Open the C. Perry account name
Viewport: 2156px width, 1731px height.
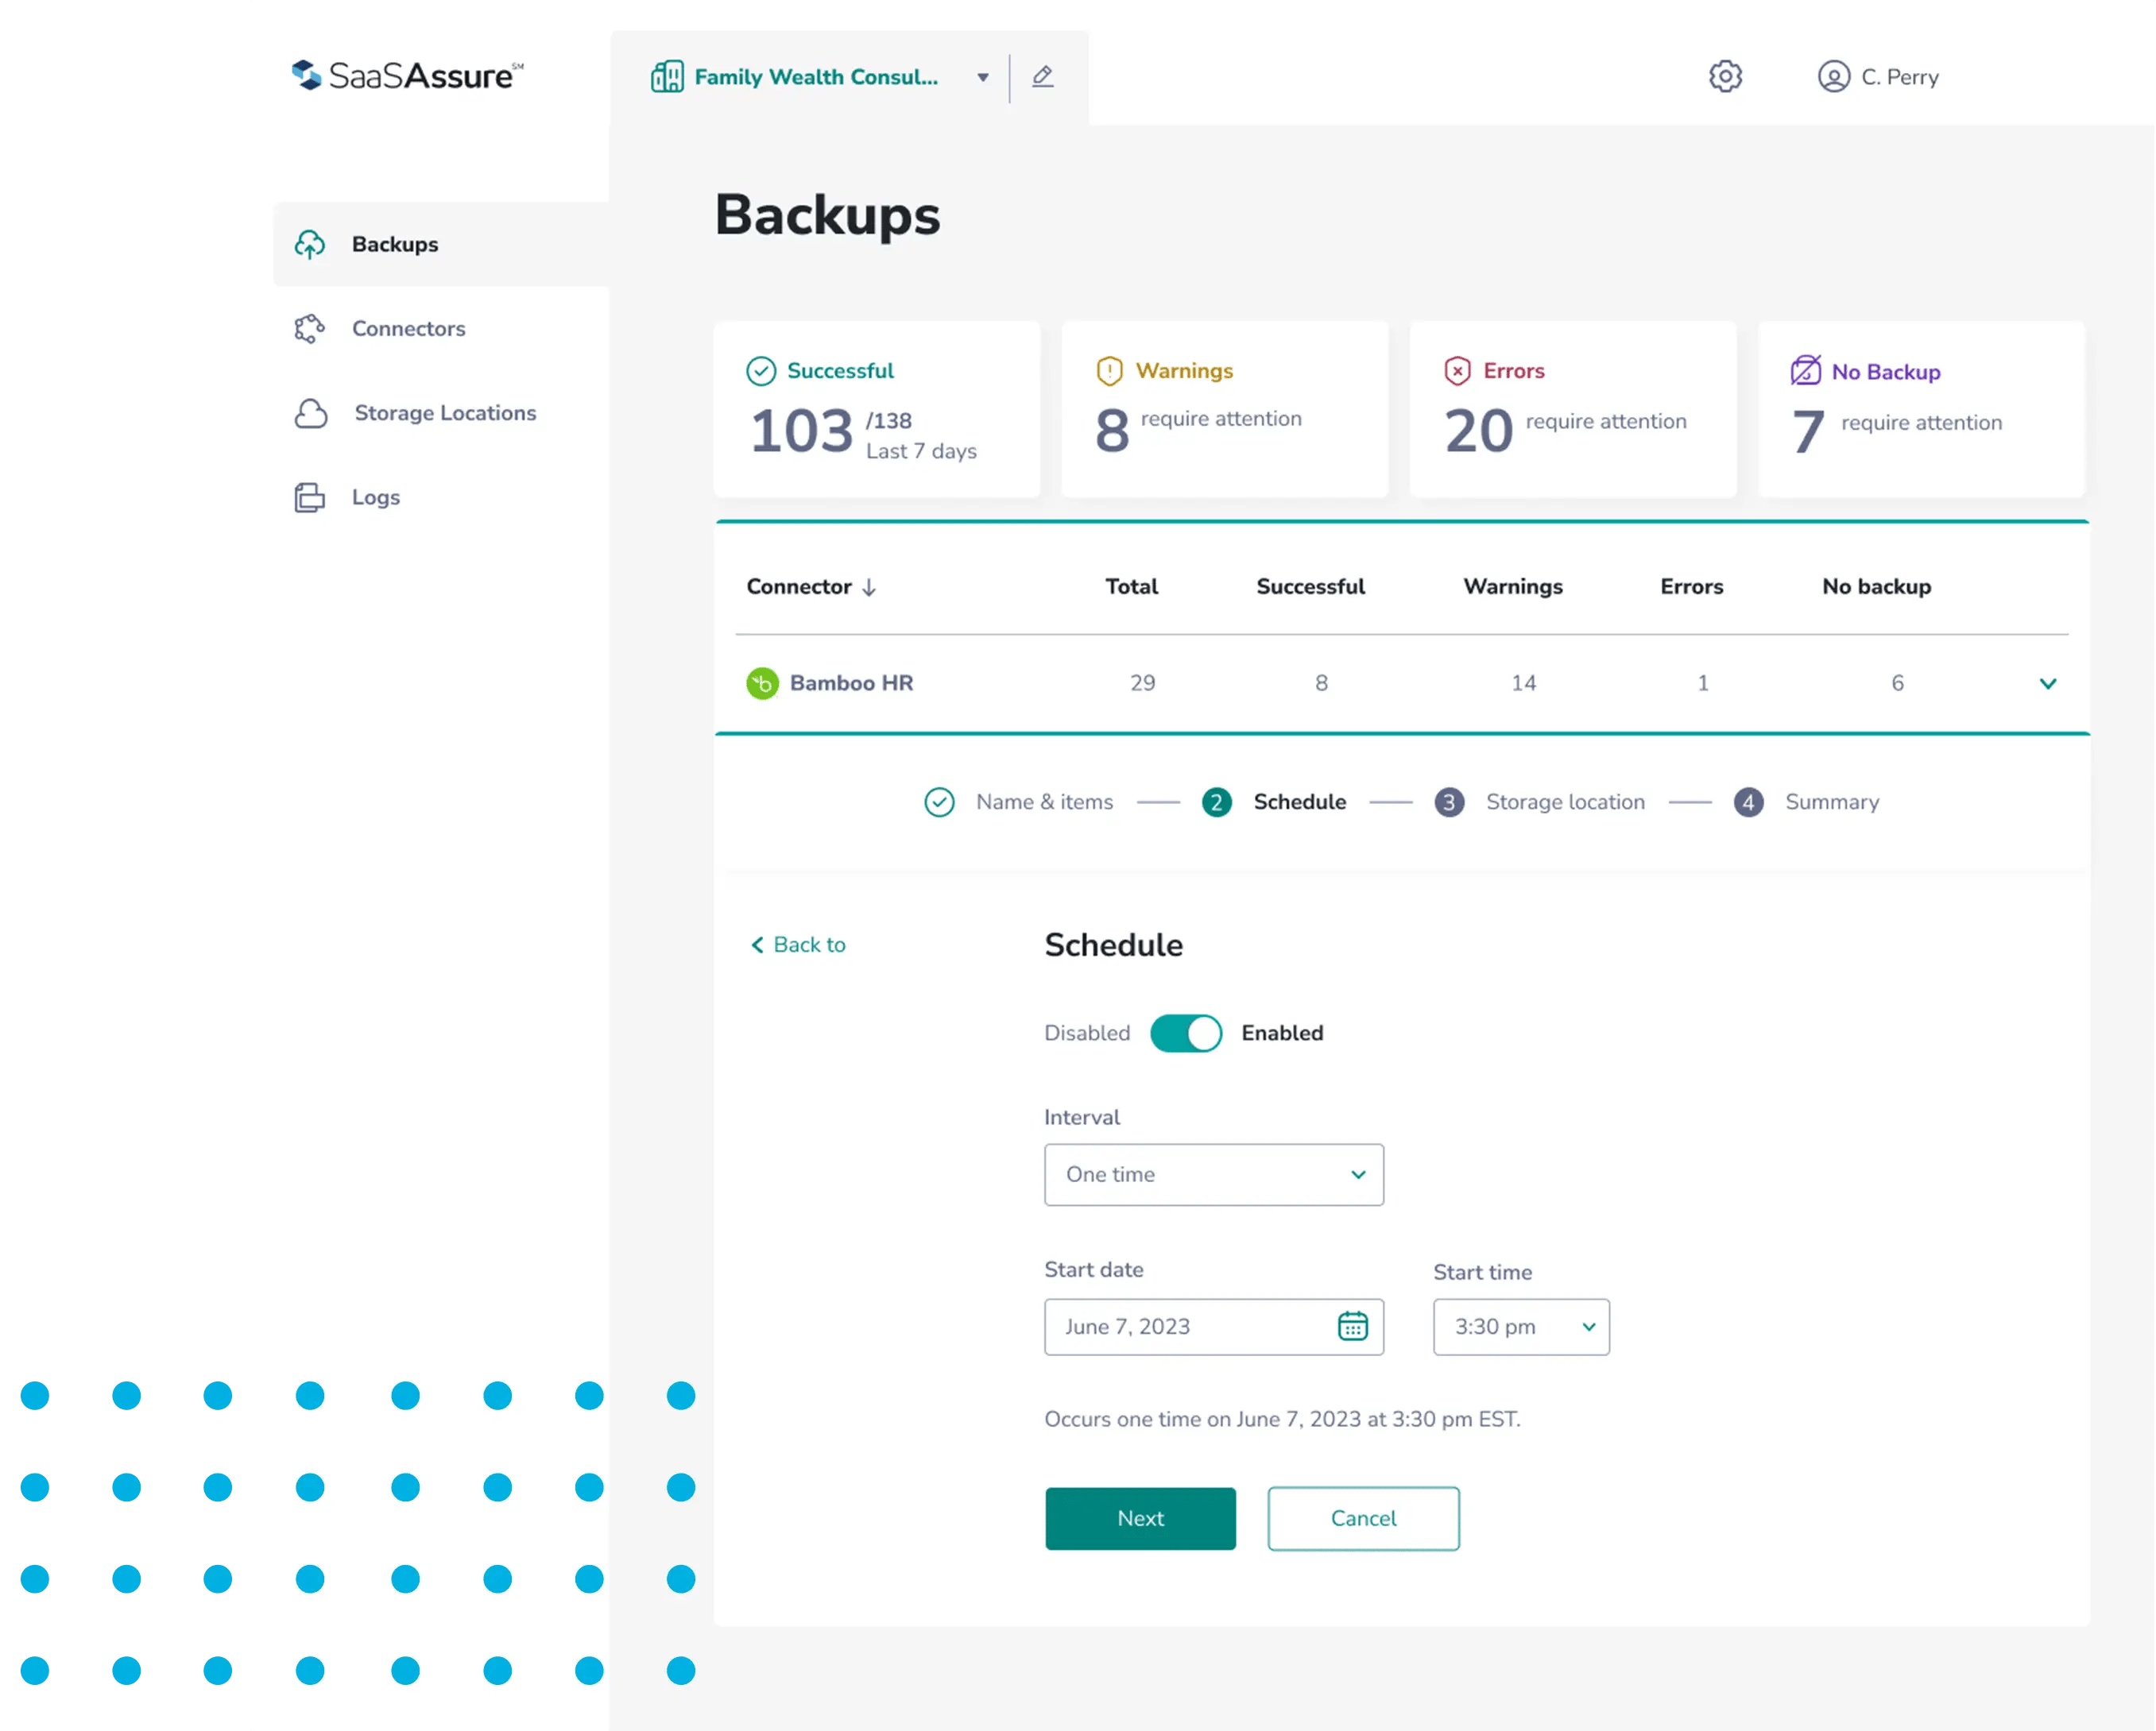1900,77
